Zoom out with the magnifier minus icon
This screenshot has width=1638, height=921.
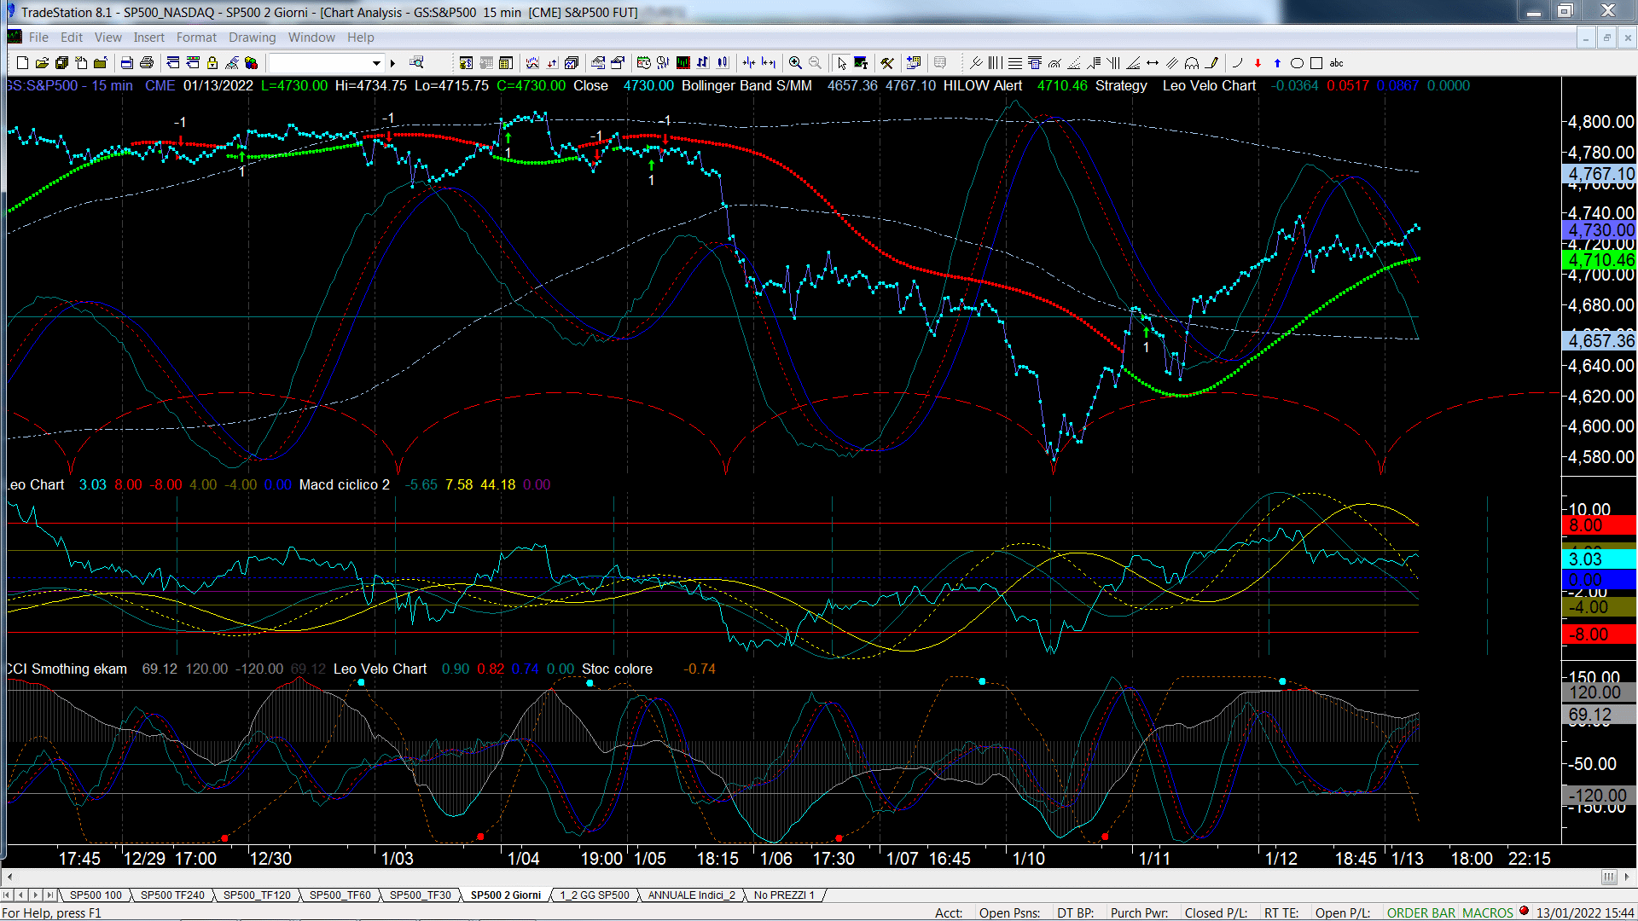tap(815, 63)
